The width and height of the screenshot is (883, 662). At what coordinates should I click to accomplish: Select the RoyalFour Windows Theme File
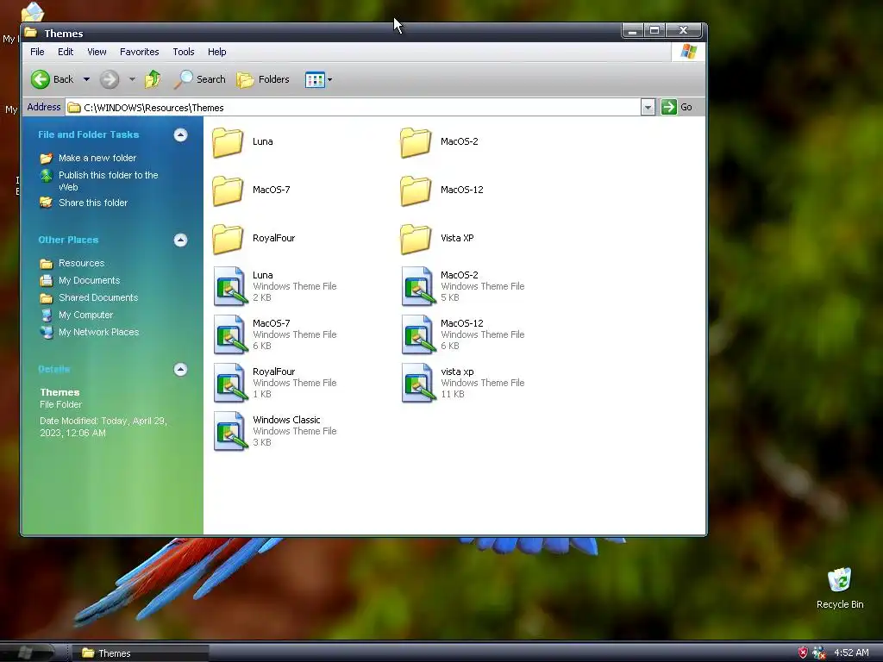[275, 384]
